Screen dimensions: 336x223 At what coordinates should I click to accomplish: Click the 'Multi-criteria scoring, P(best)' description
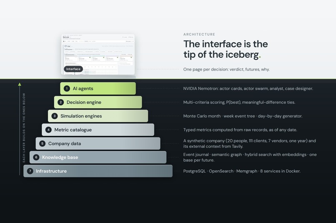[239, 102]
